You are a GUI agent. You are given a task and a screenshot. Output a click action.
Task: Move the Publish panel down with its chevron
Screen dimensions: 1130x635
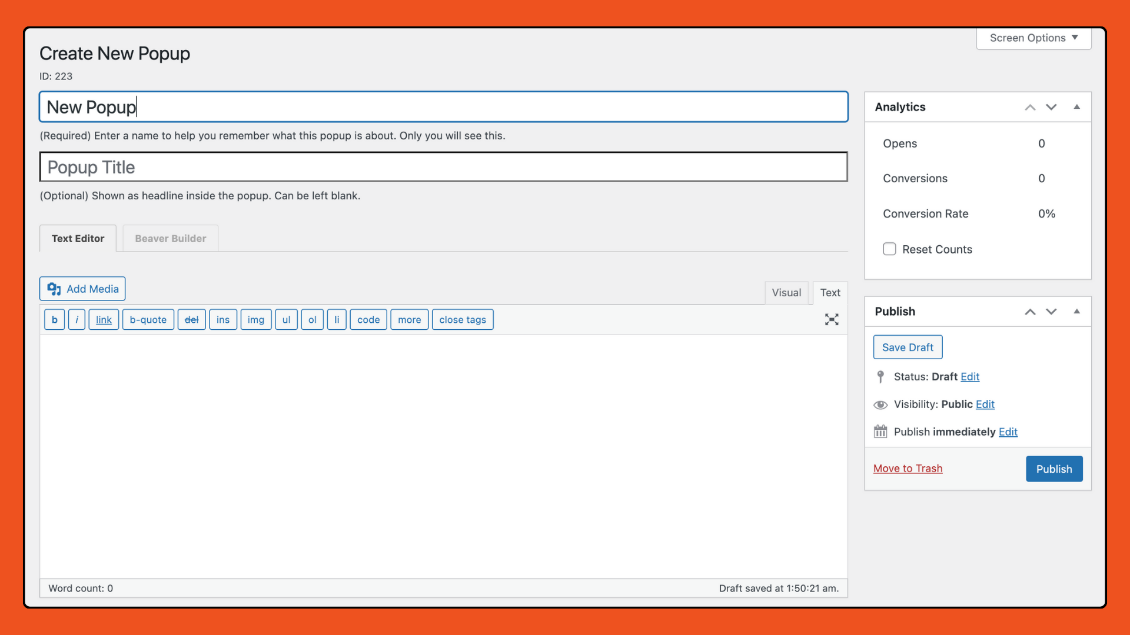pos(1051,312)
